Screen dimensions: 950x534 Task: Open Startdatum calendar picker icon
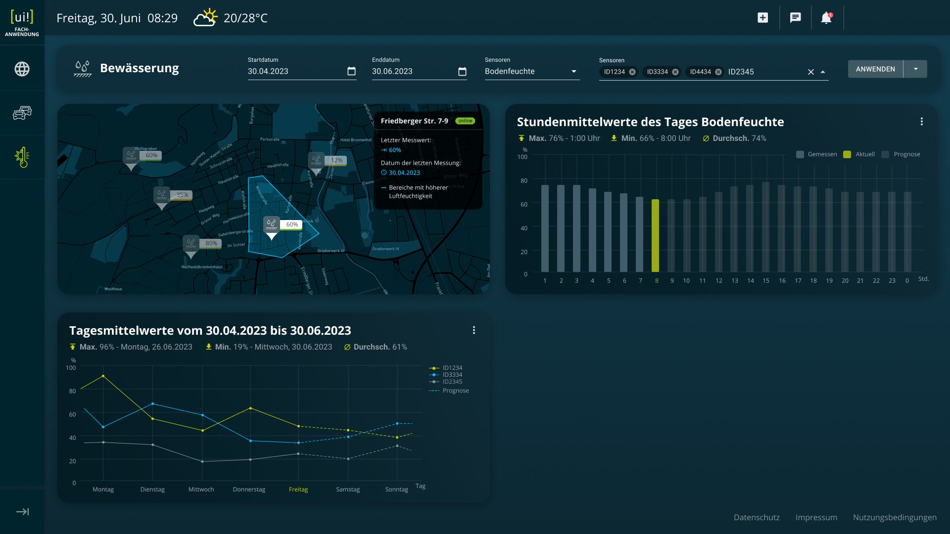[x=351, y=71]
